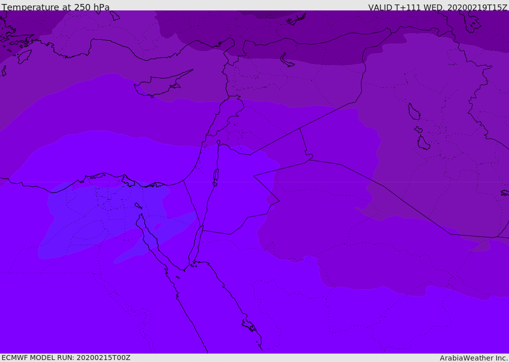This screenshot has height=362, width=509.
Task: Click the ECMWF MODEL RUN label
Action: point(66,358)
